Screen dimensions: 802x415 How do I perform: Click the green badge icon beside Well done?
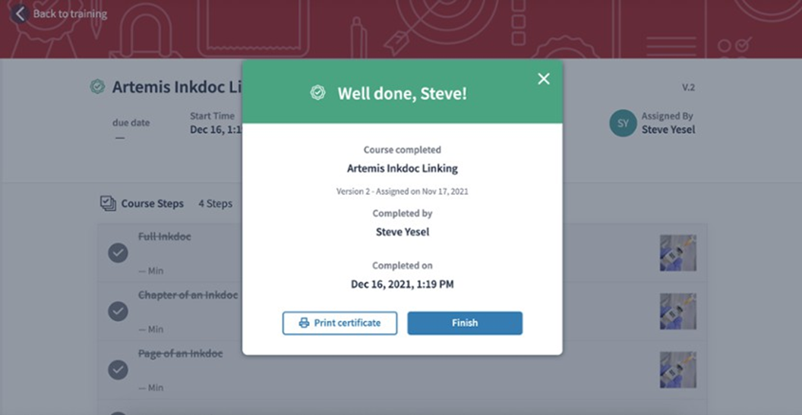pos(317,93)
